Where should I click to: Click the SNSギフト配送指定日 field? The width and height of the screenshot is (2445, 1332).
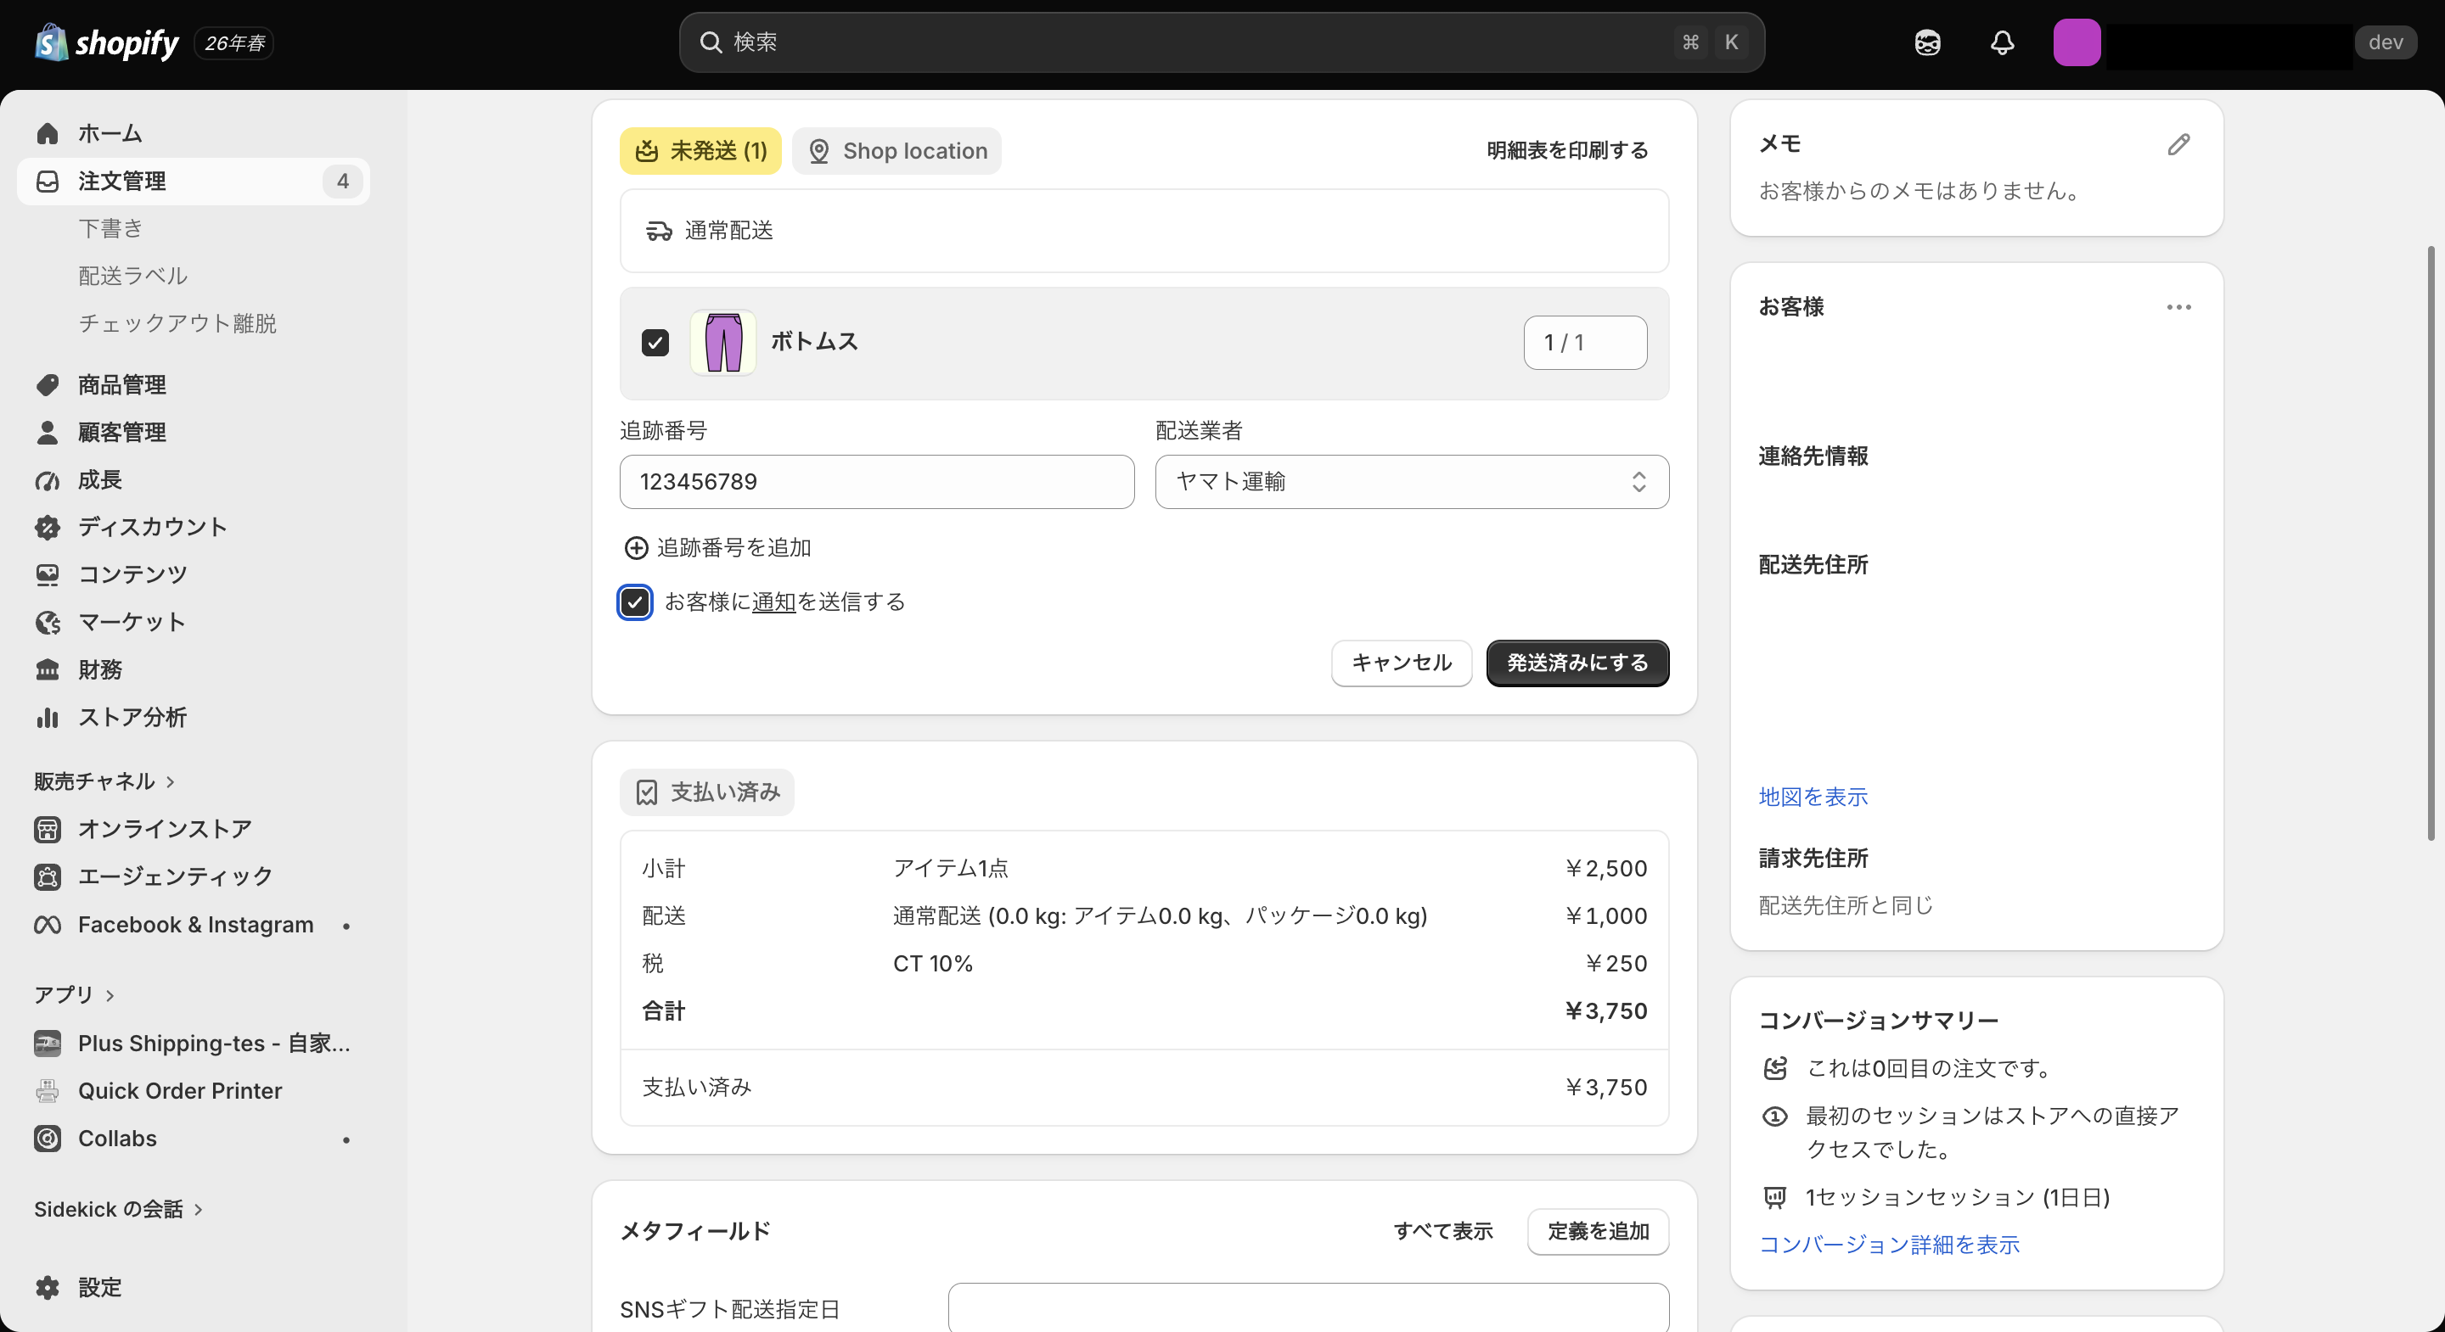click(x=1308, y=1309)
